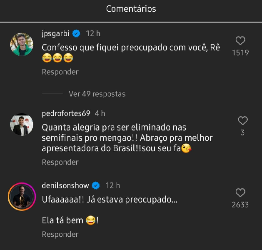Click the Comentários header title
Viewport: 262px width, 250px height.
131,9
